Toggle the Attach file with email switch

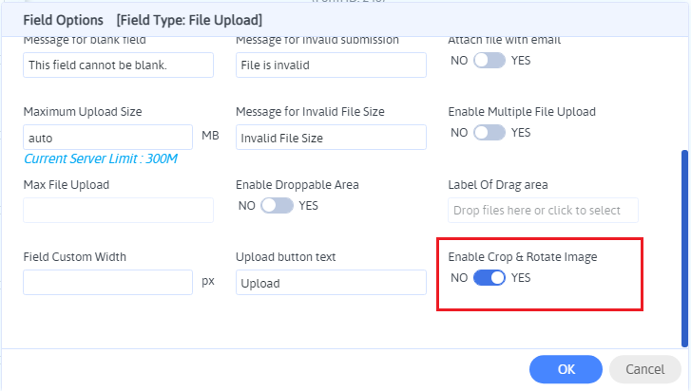(x=489, y=60)
